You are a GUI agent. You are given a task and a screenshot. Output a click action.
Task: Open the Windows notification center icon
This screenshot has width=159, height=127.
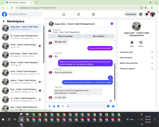(155, 119)
